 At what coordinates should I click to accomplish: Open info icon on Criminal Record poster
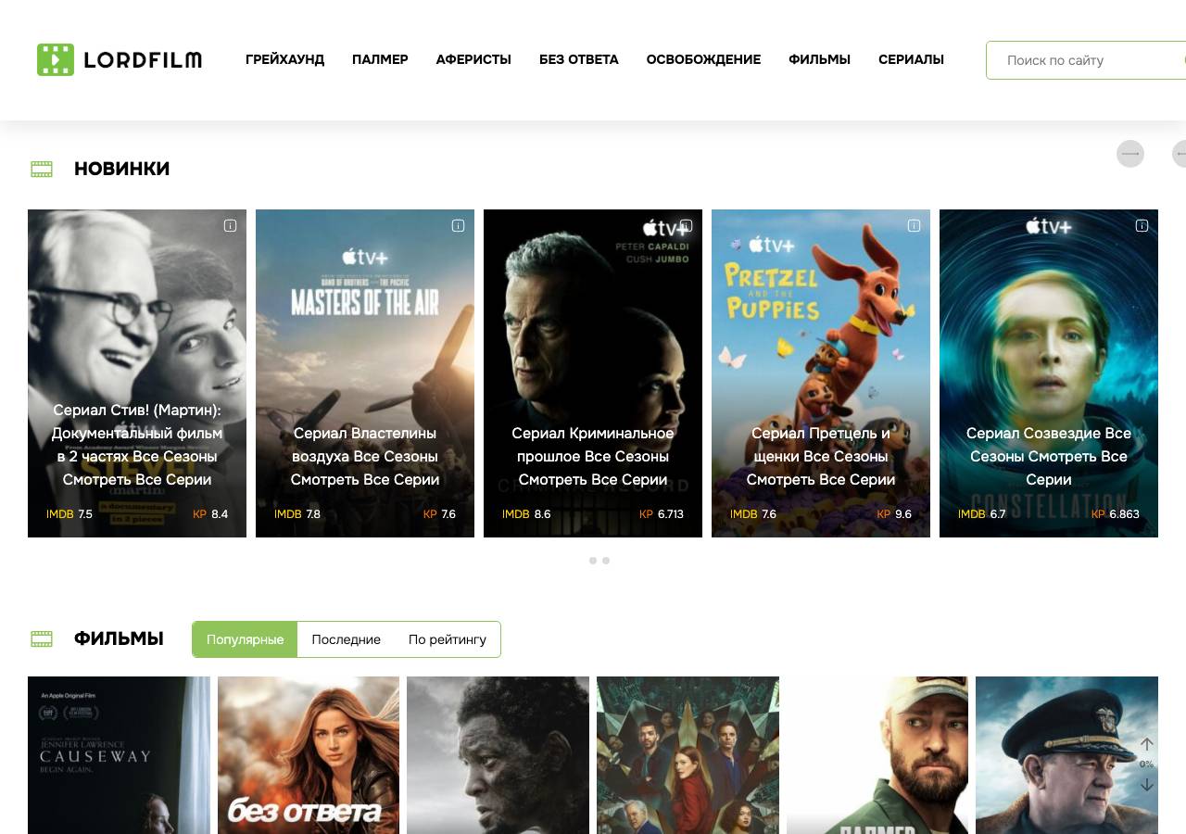tap(686, 225)
